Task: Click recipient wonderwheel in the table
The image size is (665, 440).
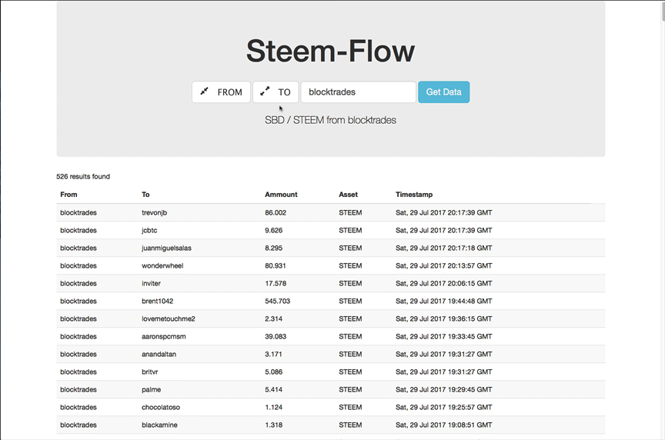Action: click(x=162, y=266)
